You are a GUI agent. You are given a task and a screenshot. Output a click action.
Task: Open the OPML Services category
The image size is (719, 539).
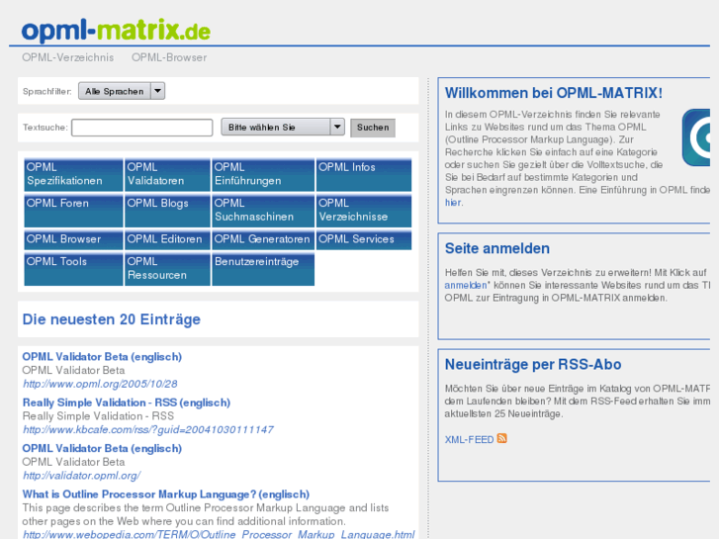(x=364, y=240)
